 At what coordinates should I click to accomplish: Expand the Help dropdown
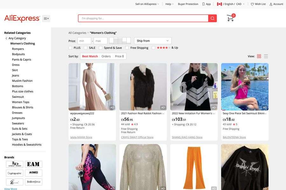[169, 4]
